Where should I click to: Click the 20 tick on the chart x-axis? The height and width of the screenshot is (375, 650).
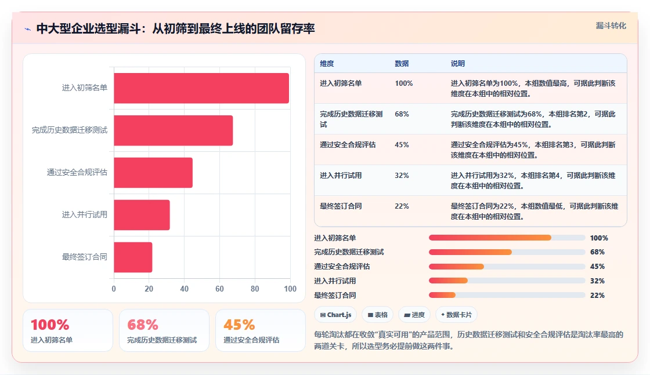pyautogui.click(x=149, y=289)
